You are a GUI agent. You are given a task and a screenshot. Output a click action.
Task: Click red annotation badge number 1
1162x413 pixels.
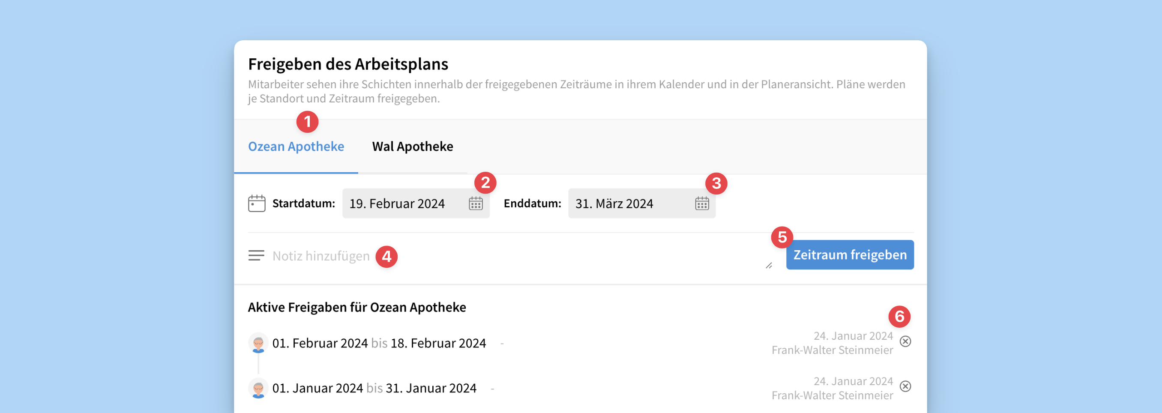(307, 122)
